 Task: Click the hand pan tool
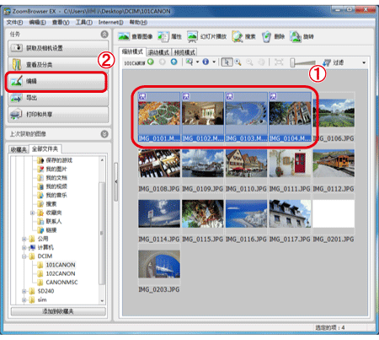[x=261, y=62]
